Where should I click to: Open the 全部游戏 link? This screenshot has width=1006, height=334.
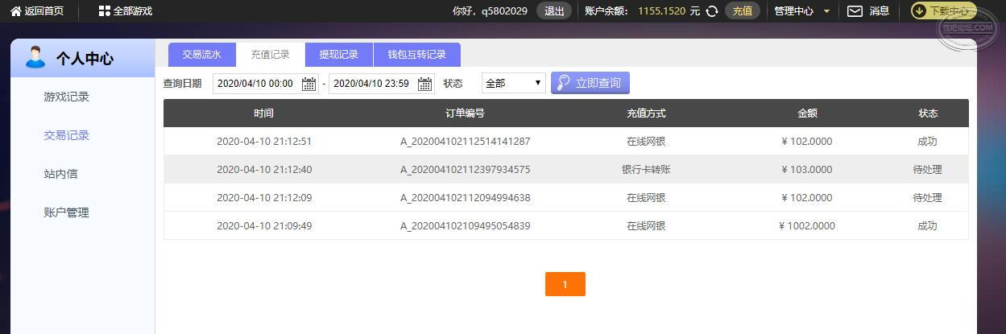(133, 11)
